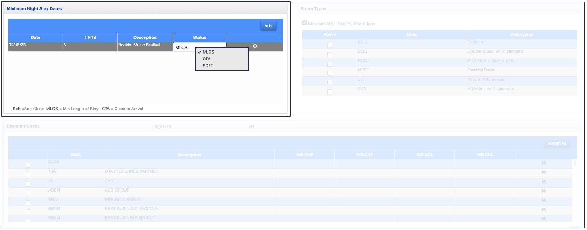This screenshot has height=230, width=587.
Task: Check Active for Meeting Room type
Action: (x=330, y=73)
